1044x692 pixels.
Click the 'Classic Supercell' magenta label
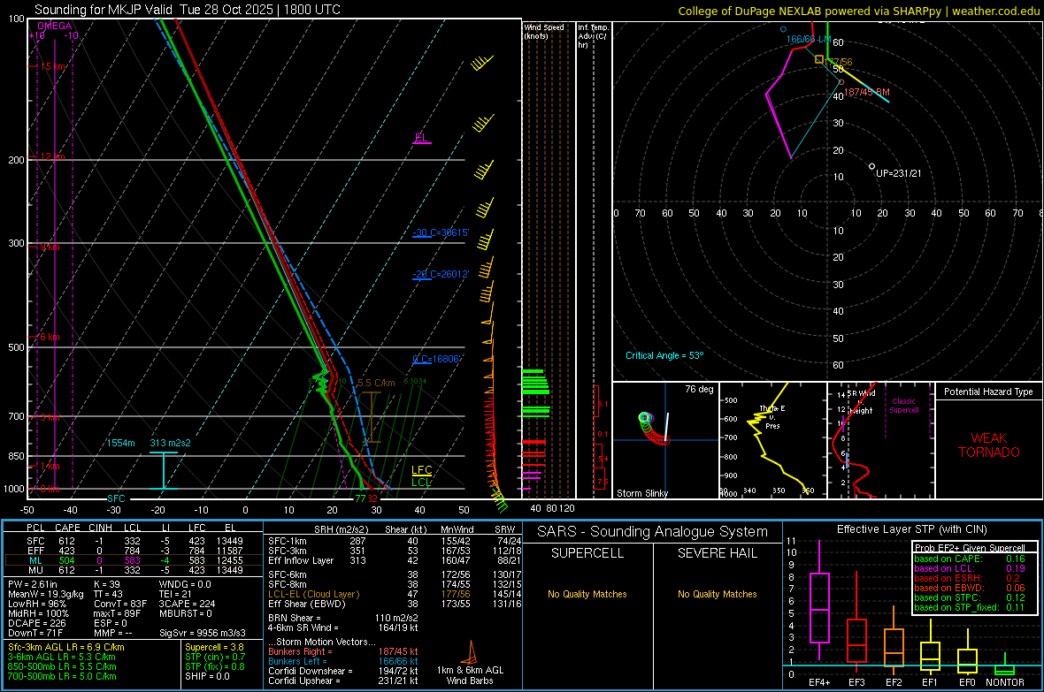(x=903, y=406)
